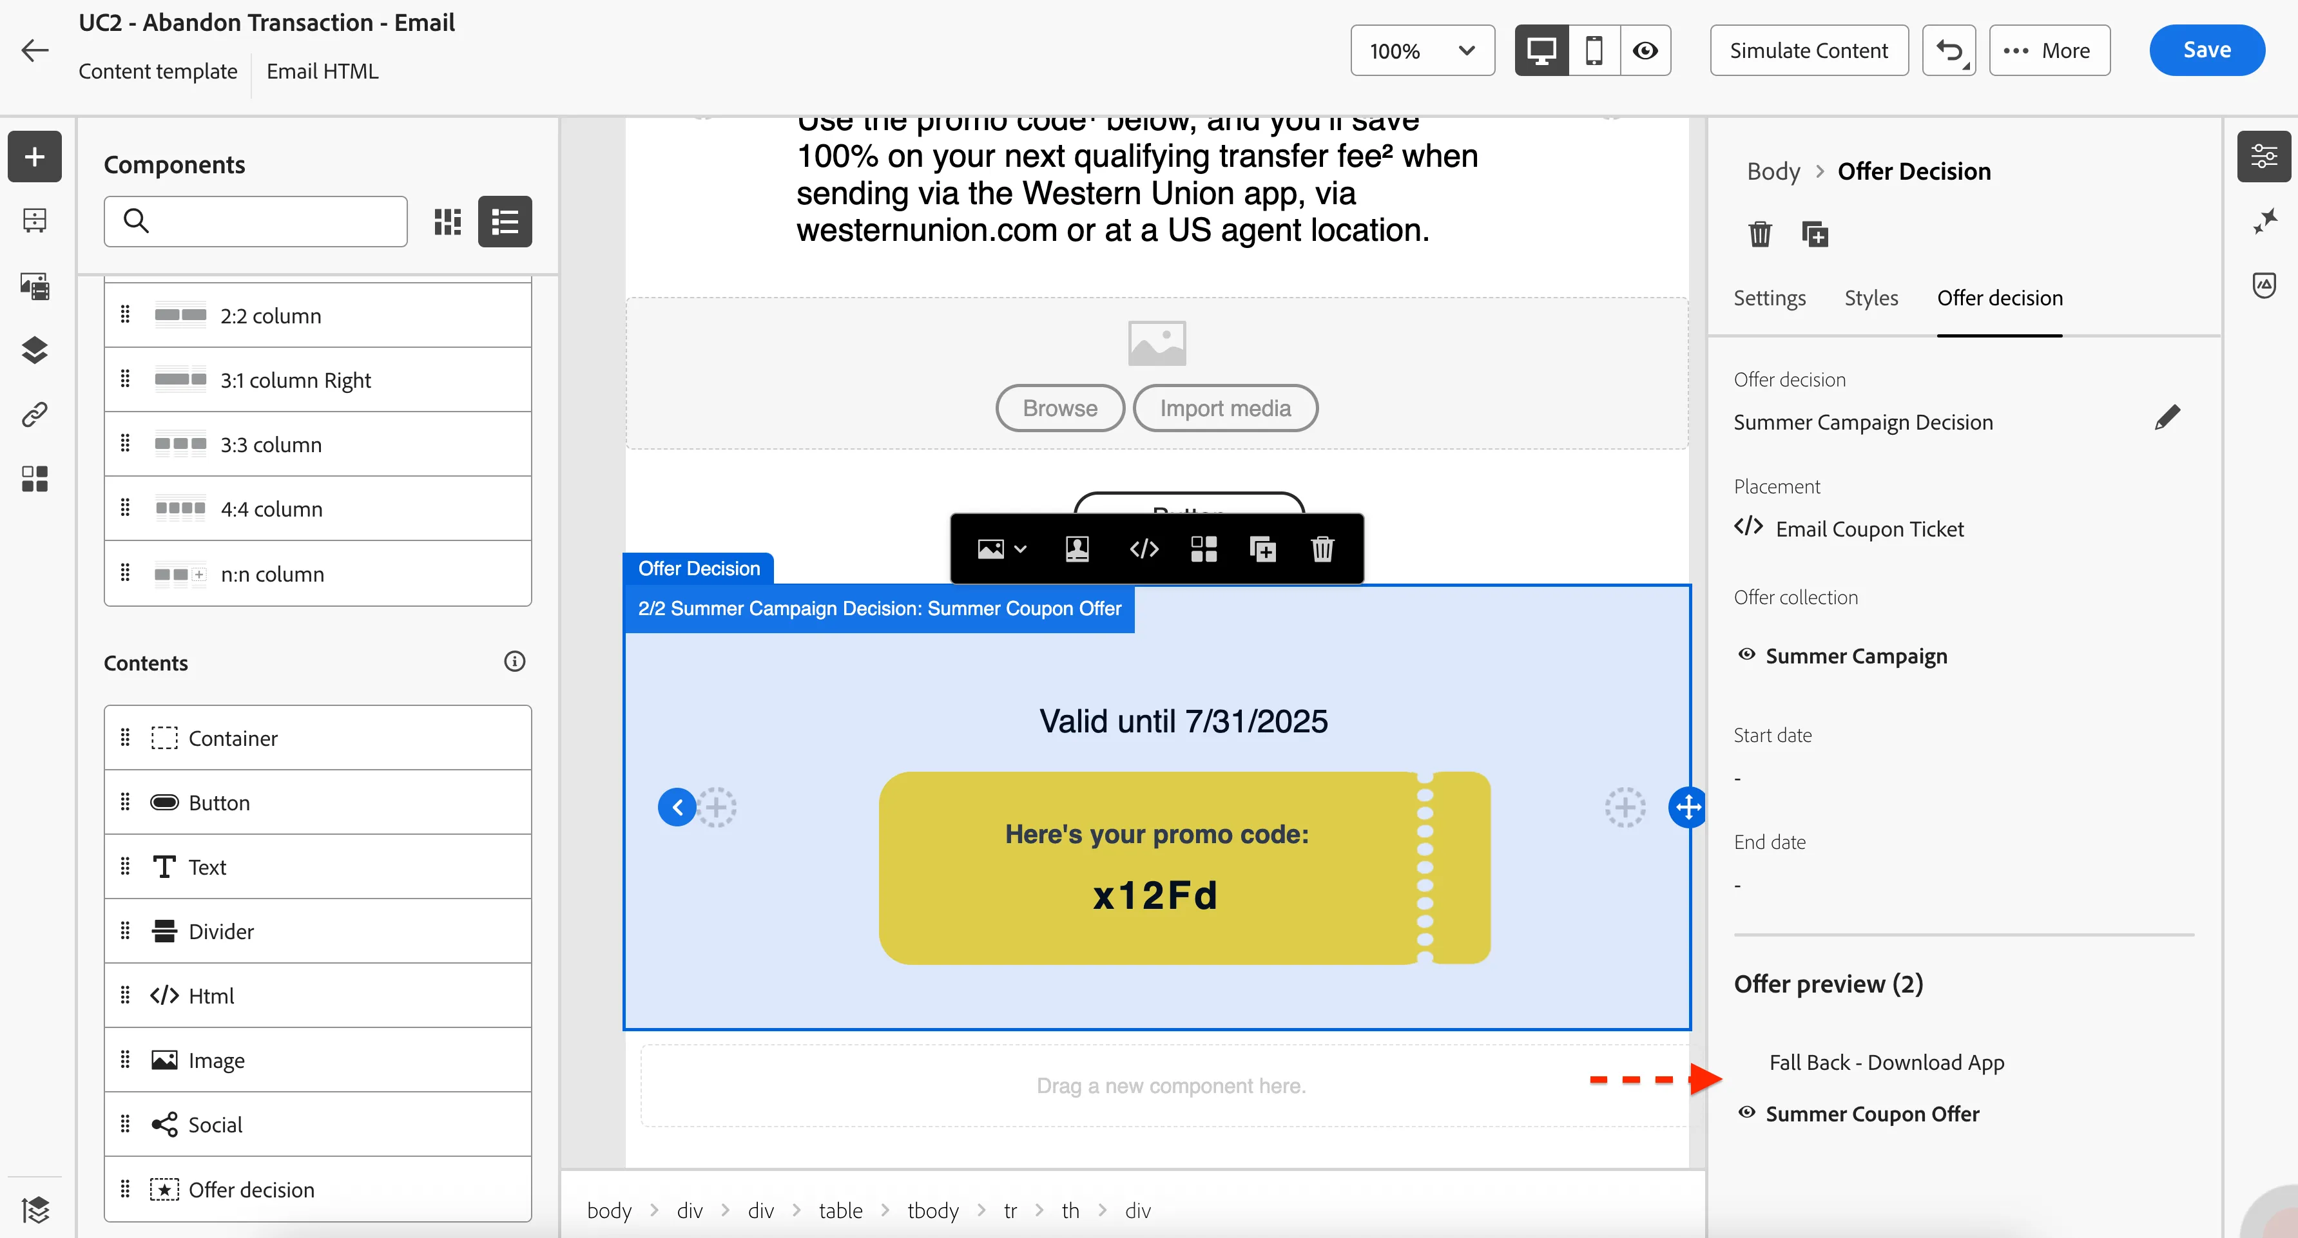Click Browse in image placeholder
2298x1238 pixels.
pos(1060,408)
